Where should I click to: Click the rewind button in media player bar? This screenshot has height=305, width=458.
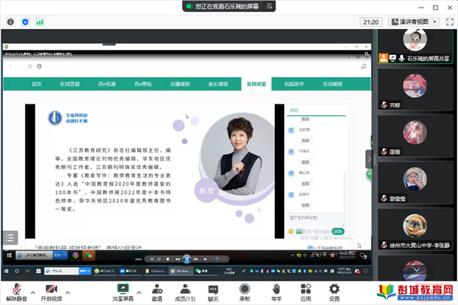tap(177, 259)
